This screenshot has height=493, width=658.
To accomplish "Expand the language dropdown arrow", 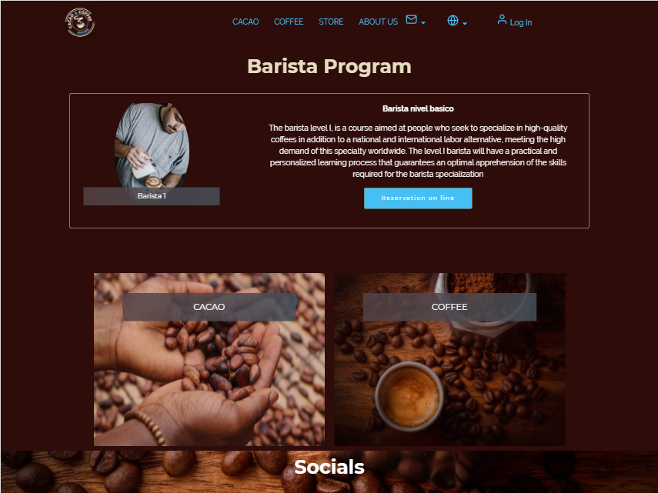I will click(465, 24).
